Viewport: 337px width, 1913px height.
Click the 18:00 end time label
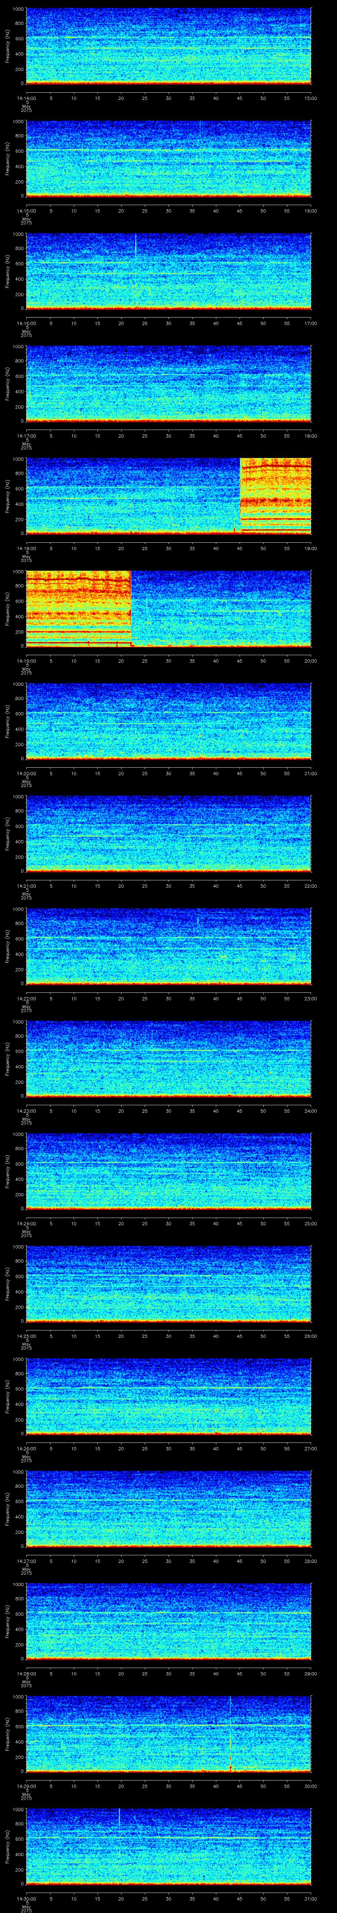311,435
